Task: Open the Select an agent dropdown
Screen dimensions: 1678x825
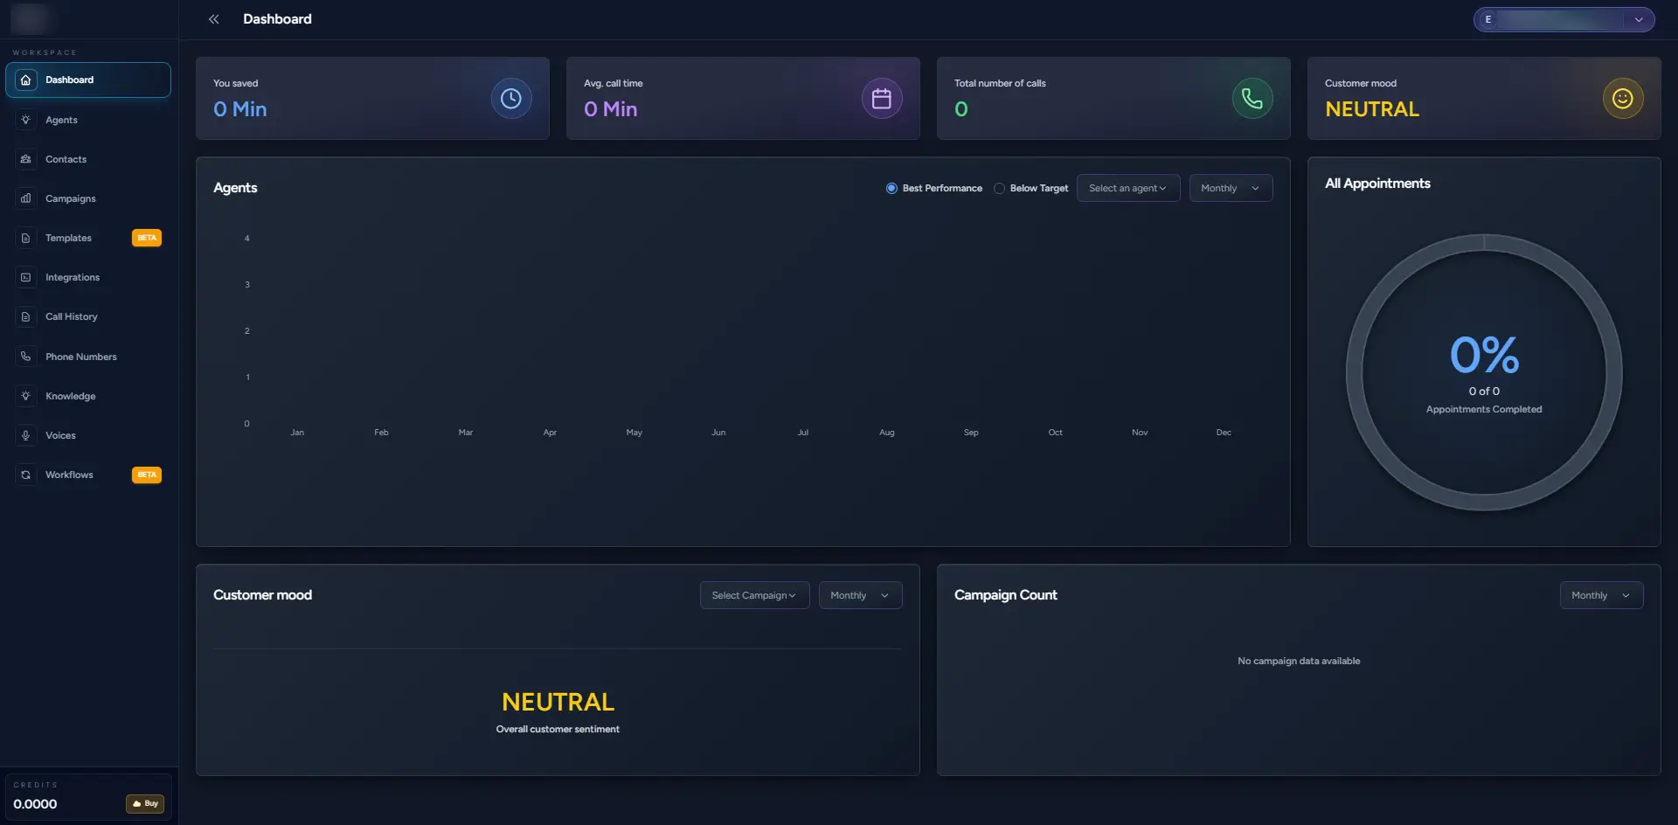Action: [x=1128, y=188]
